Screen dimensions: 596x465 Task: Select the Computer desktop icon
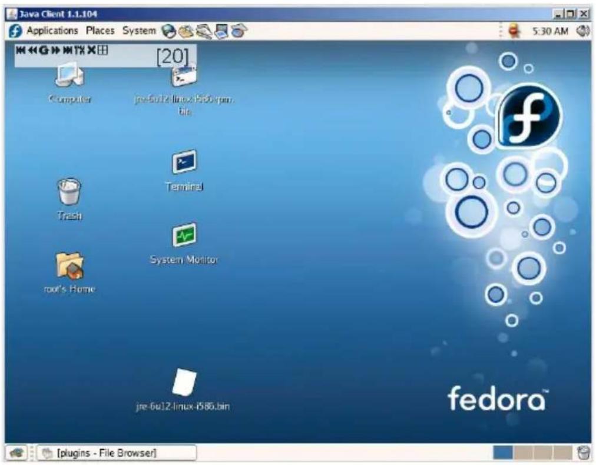click(x=69, y=83)
